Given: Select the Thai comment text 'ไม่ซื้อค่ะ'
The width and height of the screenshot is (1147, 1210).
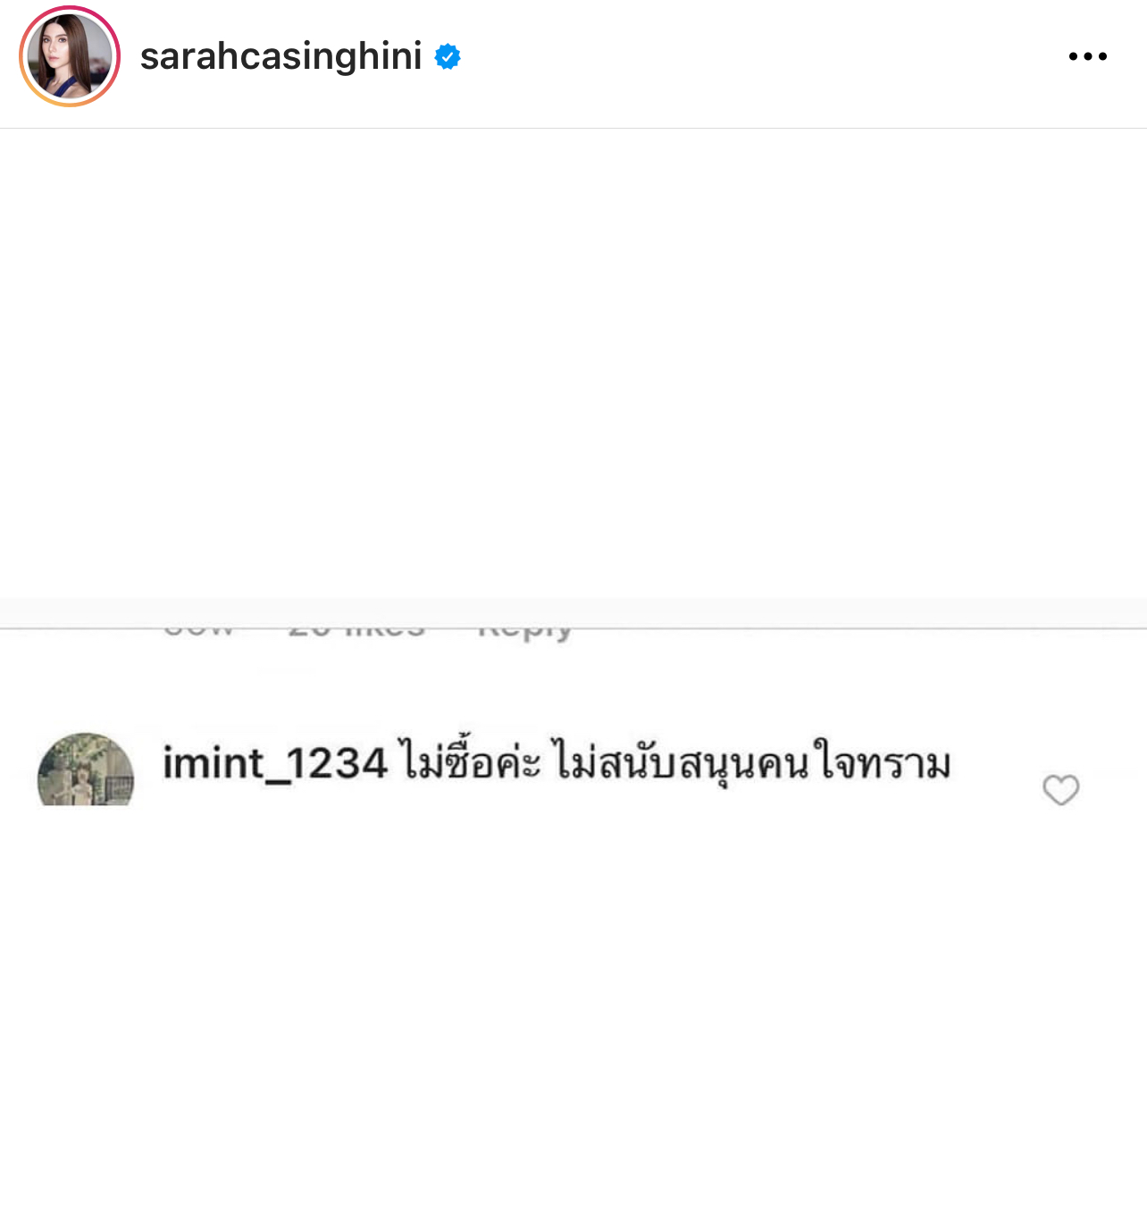Looking at the screenshot, I should (x=470, y=762).
